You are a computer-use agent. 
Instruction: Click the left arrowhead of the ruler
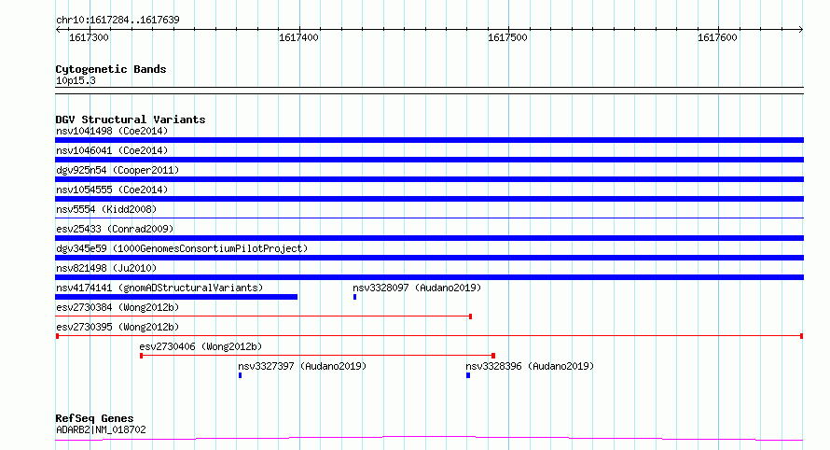point(58,30)
